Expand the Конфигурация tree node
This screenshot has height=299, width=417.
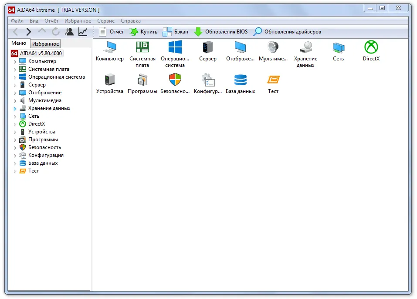pos(15,156)
